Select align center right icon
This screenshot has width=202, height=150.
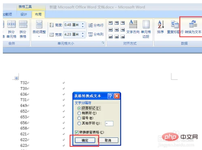(123, 30)
